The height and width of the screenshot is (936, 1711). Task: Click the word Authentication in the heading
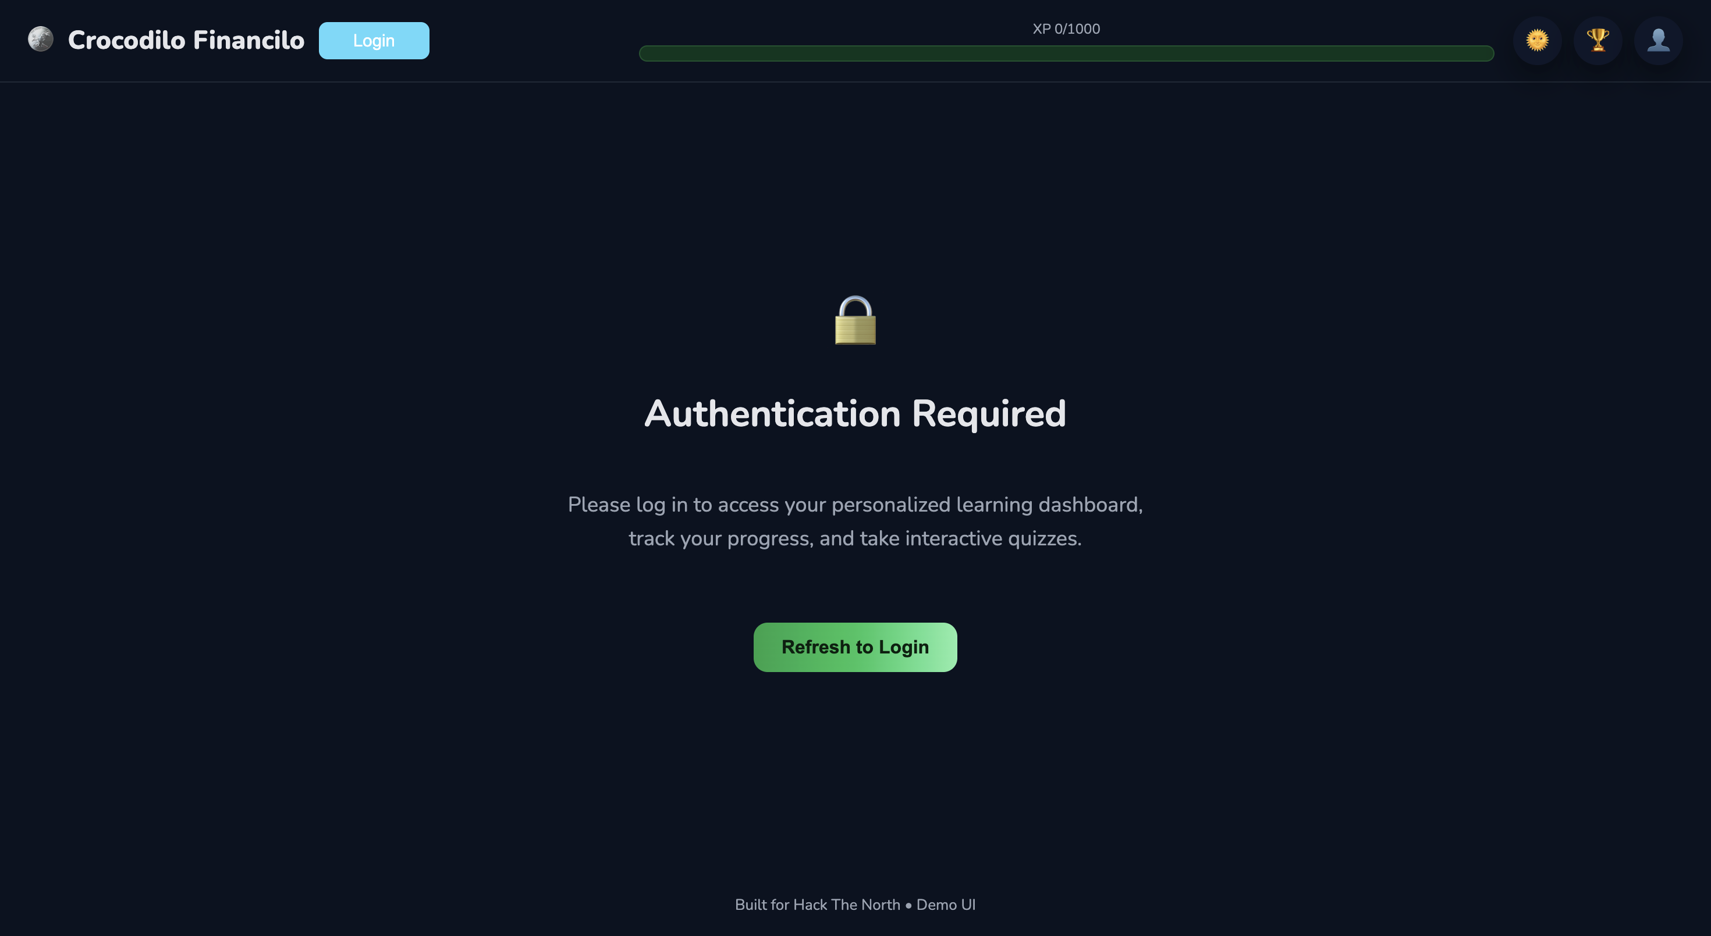coord(772,413)
